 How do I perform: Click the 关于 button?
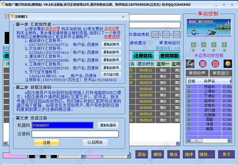[x=226, y=154]
